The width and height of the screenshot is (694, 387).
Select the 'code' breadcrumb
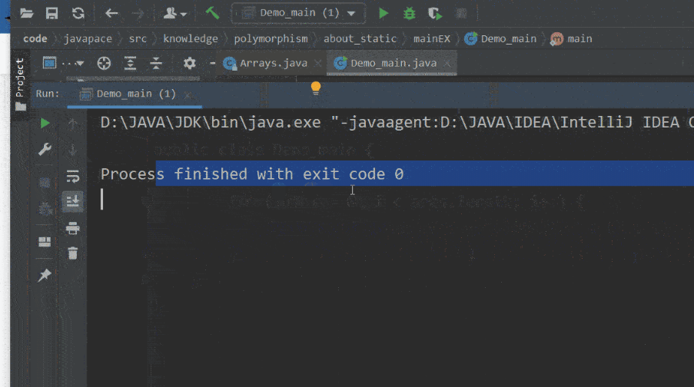pyautogui.click(x=35, y=39)
